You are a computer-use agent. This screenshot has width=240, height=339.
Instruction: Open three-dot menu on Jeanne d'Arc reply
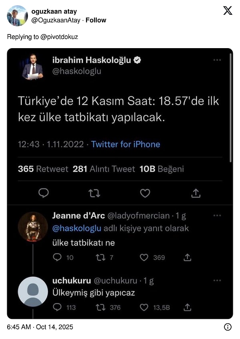click(217, 215)
